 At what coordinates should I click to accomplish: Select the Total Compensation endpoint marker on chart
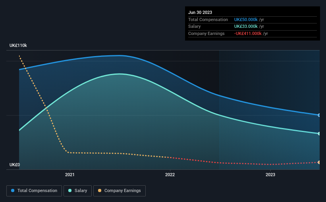pos(319,115)
